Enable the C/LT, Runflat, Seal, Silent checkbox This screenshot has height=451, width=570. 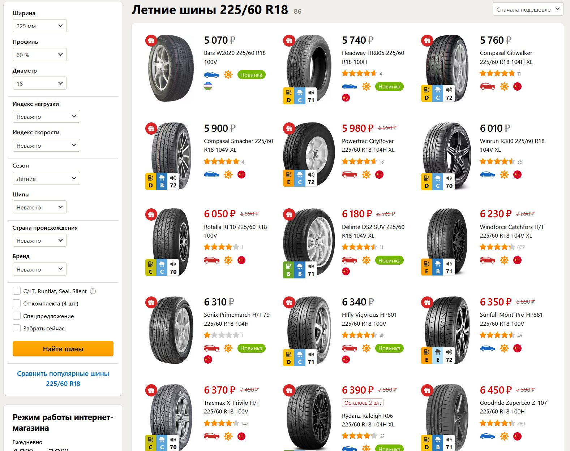[17, 291]
